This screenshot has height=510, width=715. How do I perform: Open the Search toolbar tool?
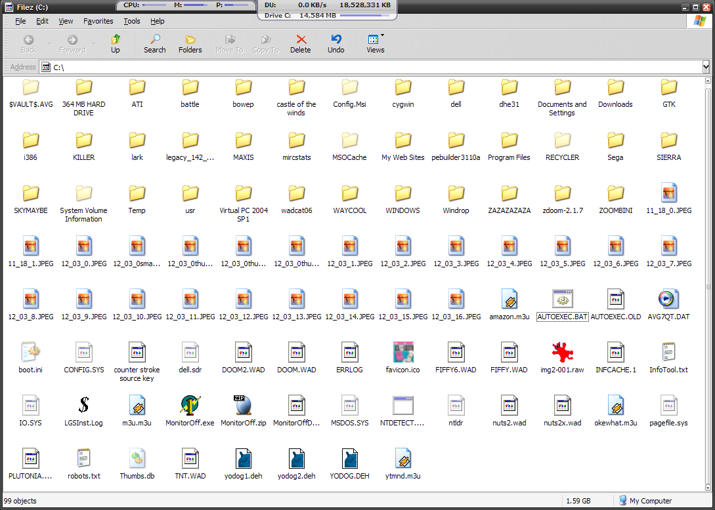155,43
